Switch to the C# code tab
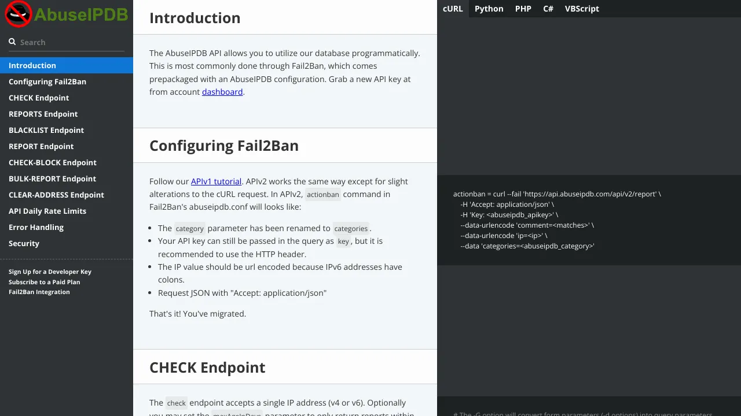Image resolution: width=741 pixels, height=416 pixels. tap(548, 9)
